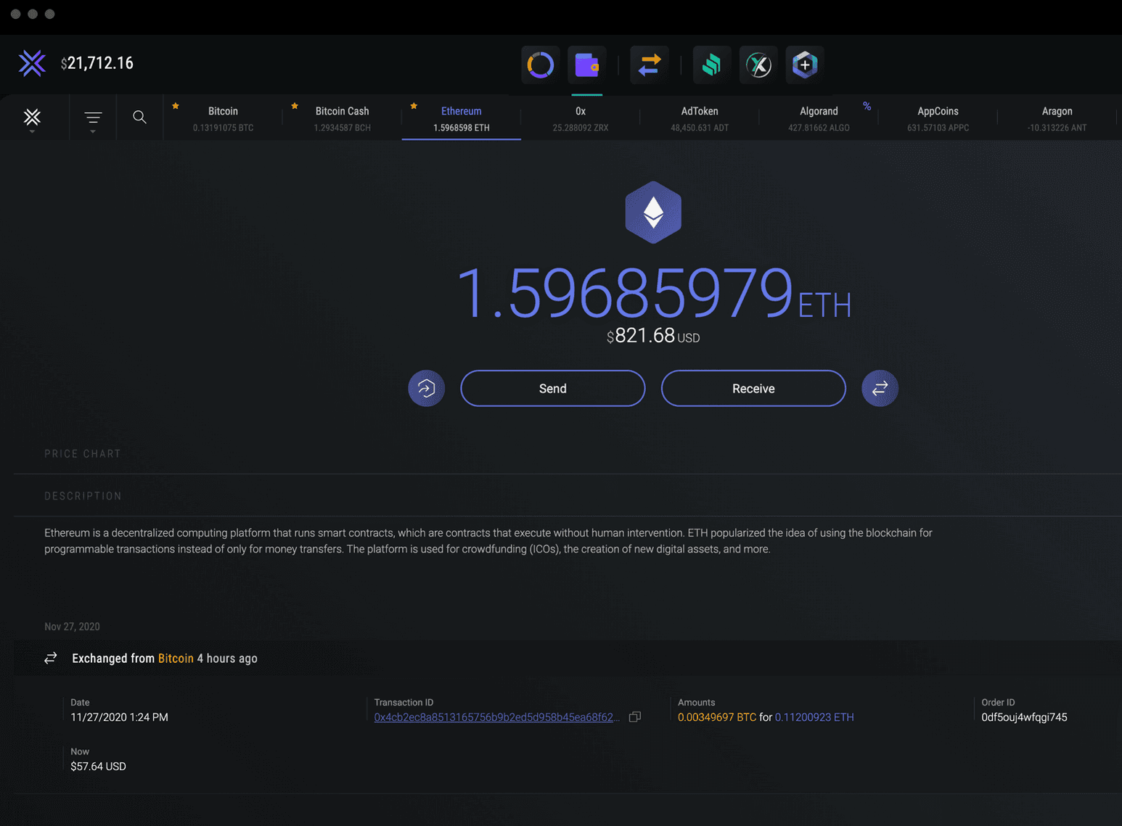The height and width of the screenshot is (826, 1122).
Task: Toggle favorite star on Bitcoin
Action: 176,106
